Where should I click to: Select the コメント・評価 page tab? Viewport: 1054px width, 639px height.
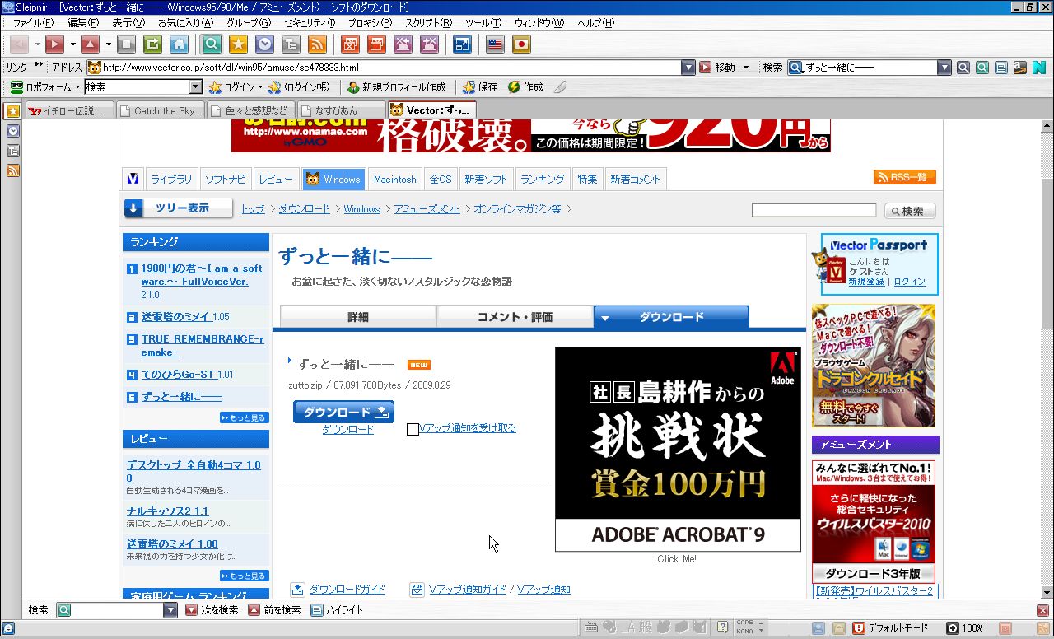click(x=515, y=317)
